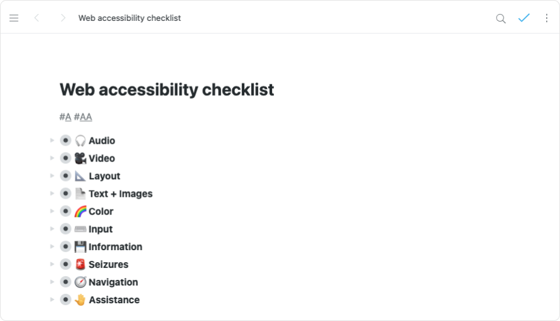Image resolution: width=560 pixels, height=321 pixels.
Task: Click the blue checkmark done icon
Action: pos(524,18)
